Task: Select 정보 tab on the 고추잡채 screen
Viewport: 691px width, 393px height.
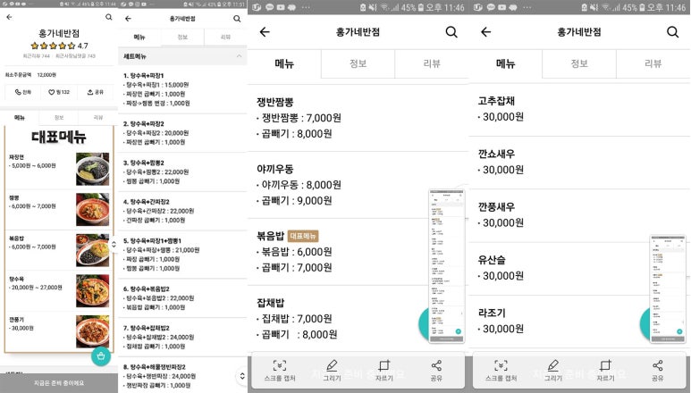Action: pyautogui.click(x=579, y=63)
